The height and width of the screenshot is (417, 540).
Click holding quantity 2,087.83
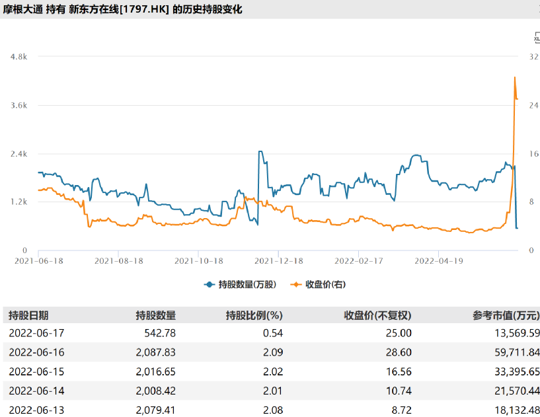(x=156, y=352)
